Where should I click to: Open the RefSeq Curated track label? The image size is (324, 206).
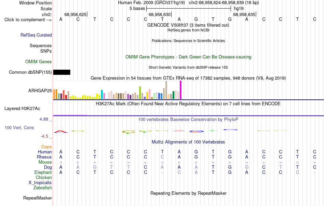tap(36, 35)
